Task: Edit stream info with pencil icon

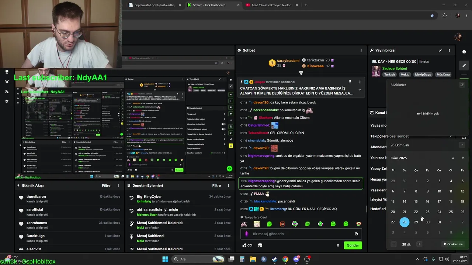Action: (440, 50)
